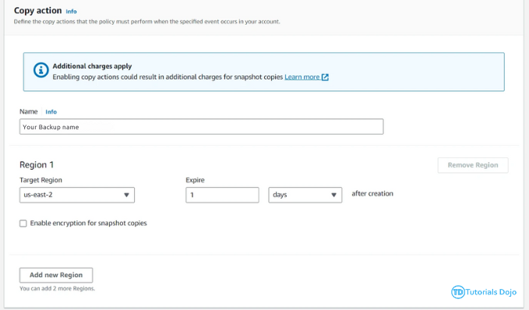Click the info circle icon in charges notice
This screenshot has height=310, width=529.
[41, 70]
